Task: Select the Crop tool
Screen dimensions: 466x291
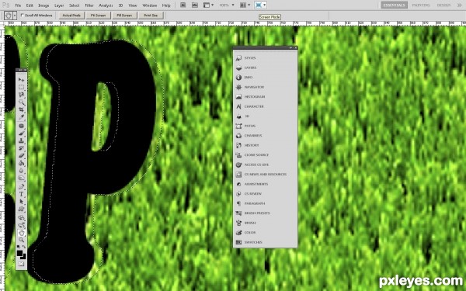Action: [22, 110]
